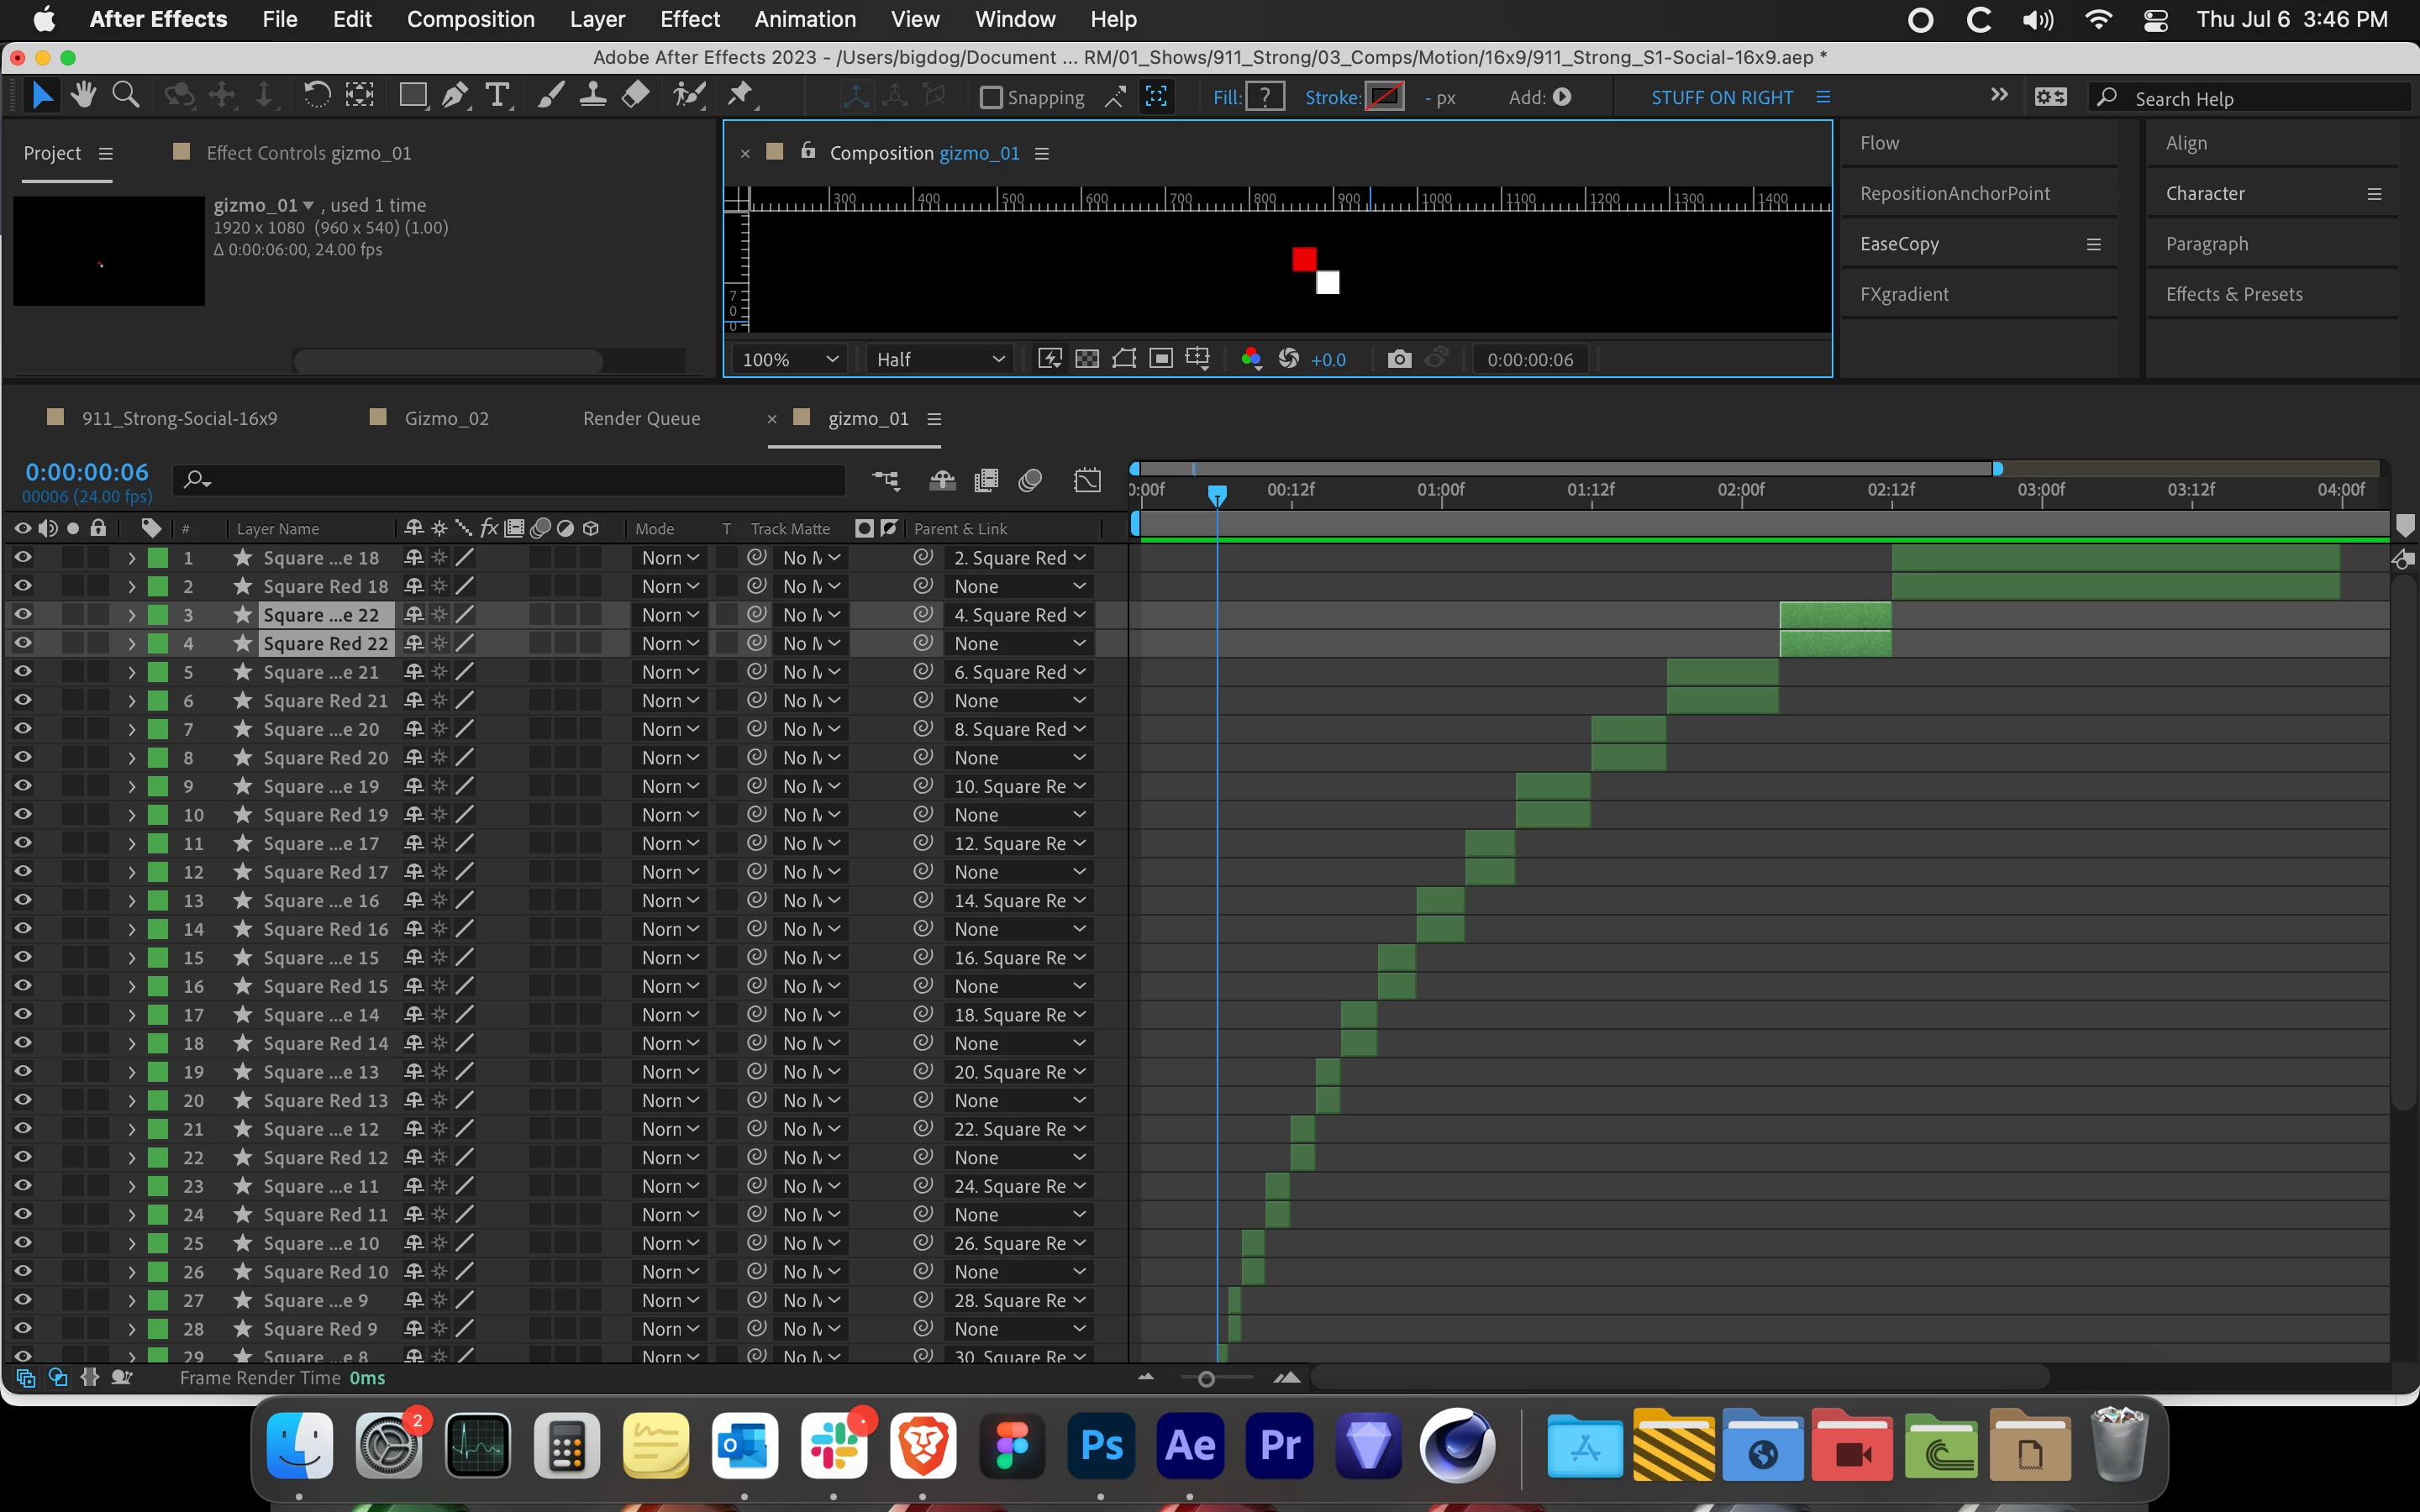The width and height of the screenshot is (2420, 1512).
Task: Enable the Snapping checkbox
Action: (991, 97)
